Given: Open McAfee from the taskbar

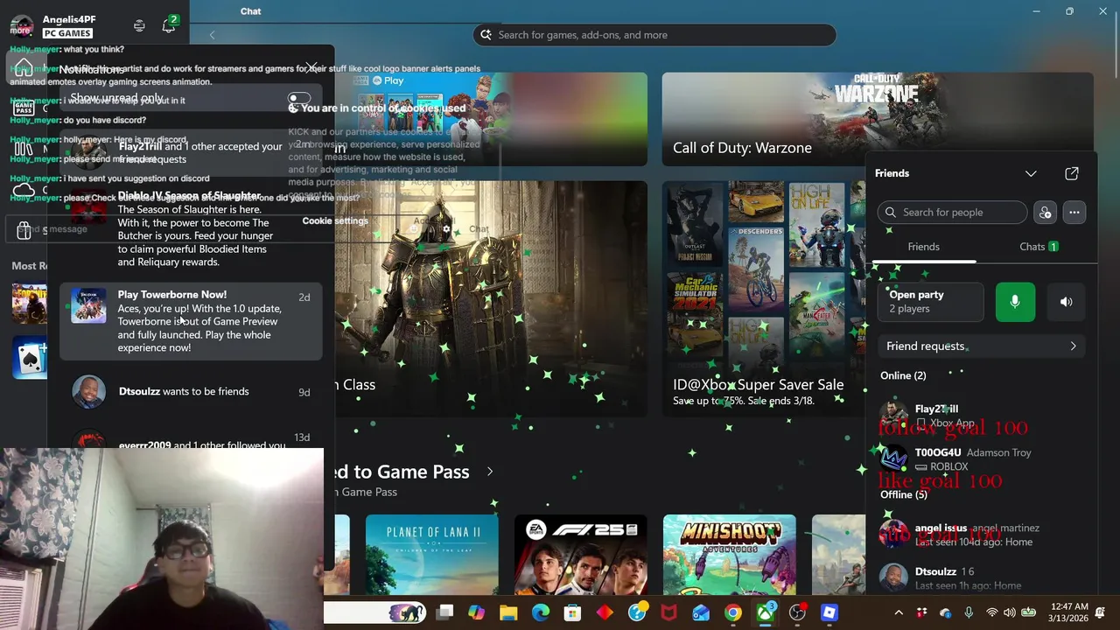Looking at the screenshot, I should (669, 612).
